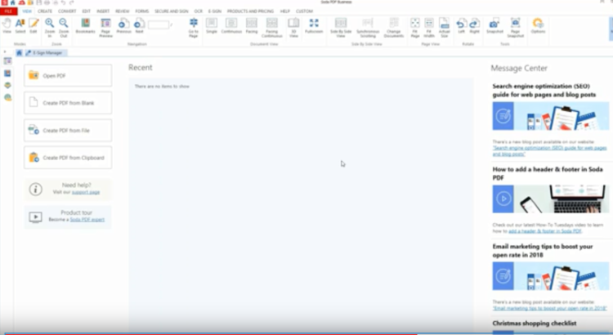Switch to the EDIT ribbon tab
The image size is (613, 335).
click(x=87, y=11)
